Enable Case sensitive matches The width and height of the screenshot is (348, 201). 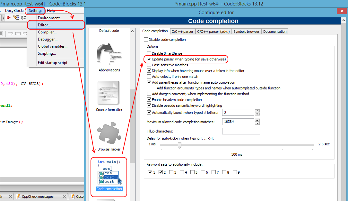tap(149, 65)
